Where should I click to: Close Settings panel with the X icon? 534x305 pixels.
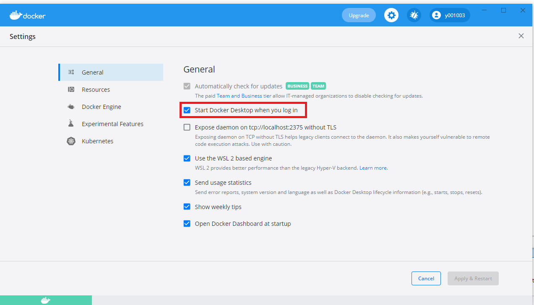point(521,36)
